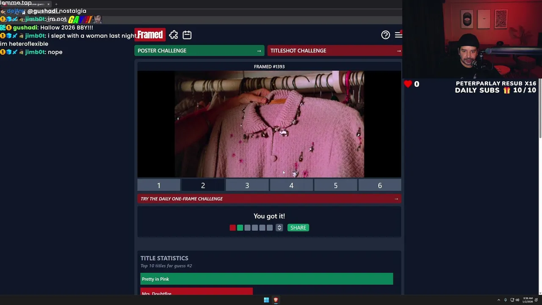Open the Titleshot Challenge
This screenshot has width=542, height=305.
[x=335, y=51]
